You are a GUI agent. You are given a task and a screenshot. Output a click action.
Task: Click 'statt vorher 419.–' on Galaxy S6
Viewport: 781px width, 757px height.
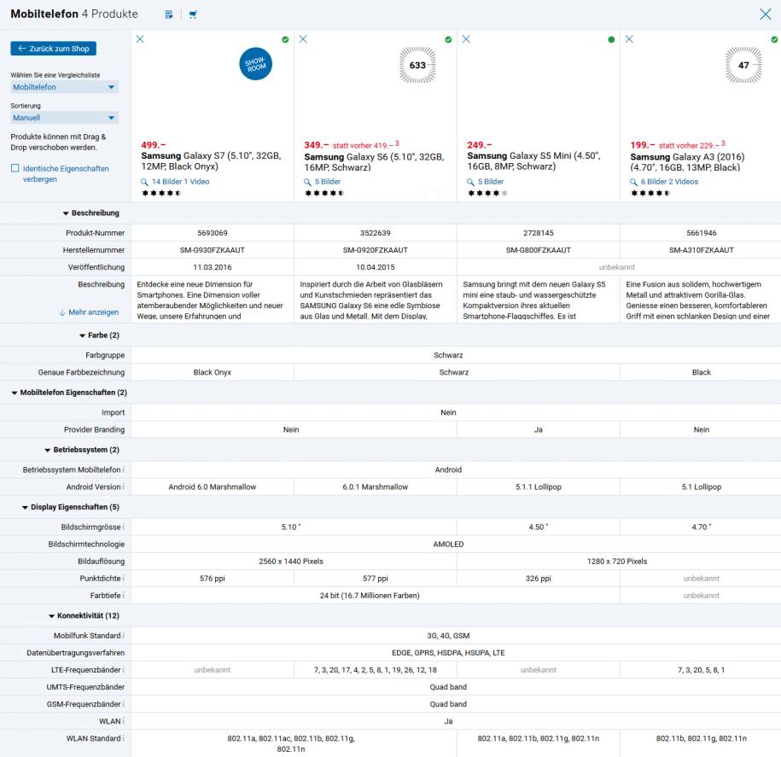(363, 145)
